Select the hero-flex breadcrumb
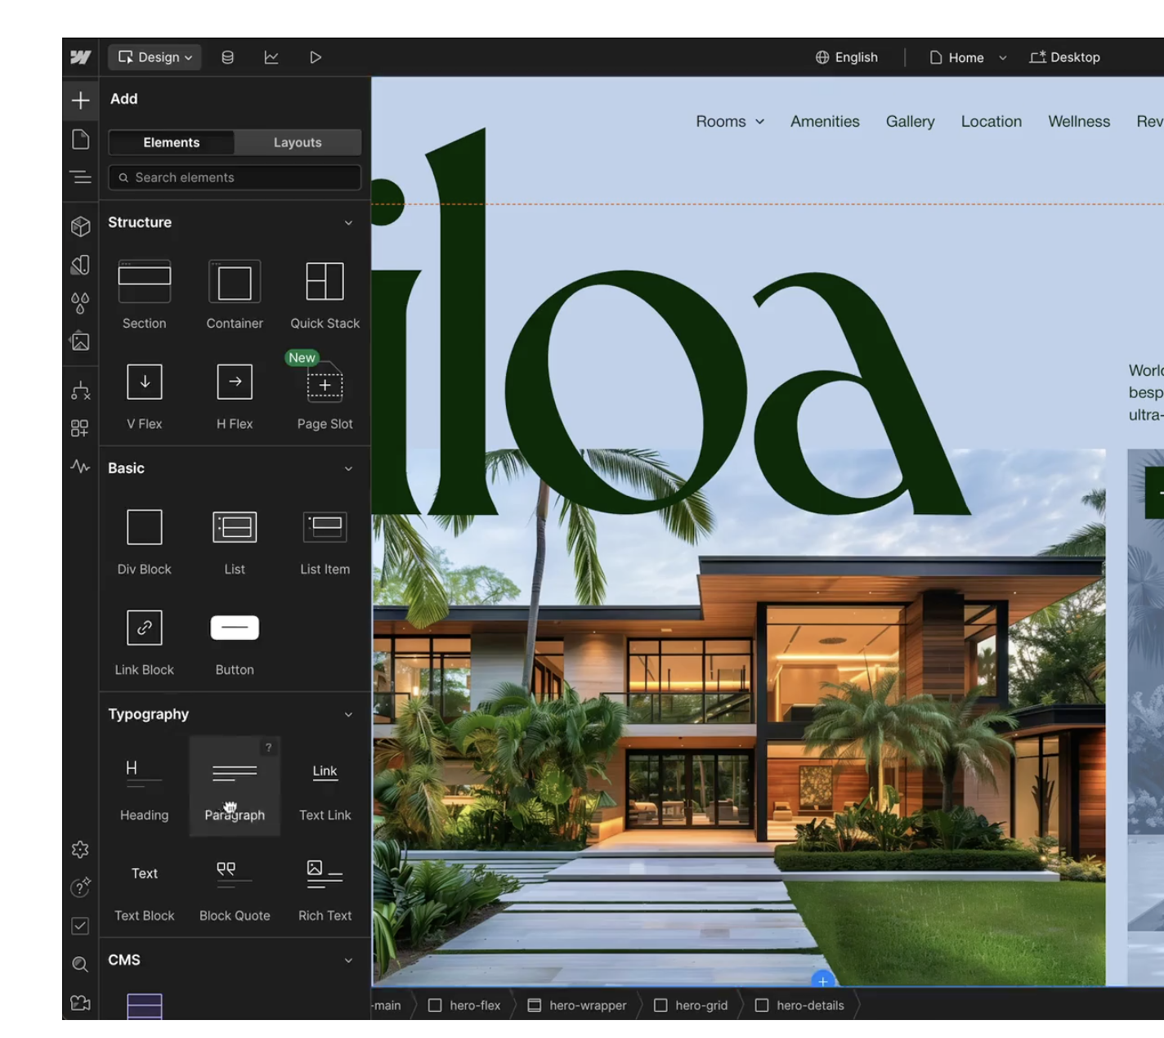The image size is (1164, 1038). pos(464,1005)
